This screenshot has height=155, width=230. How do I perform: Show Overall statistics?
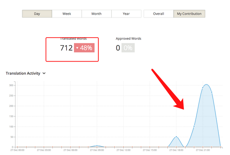(158, 14)
